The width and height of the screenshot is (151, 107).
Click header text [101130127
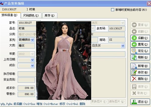9,9
